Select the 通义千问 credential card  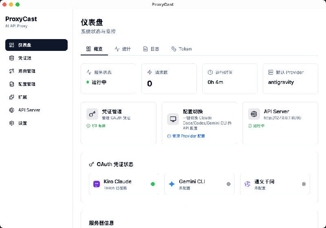pos(275,184)
